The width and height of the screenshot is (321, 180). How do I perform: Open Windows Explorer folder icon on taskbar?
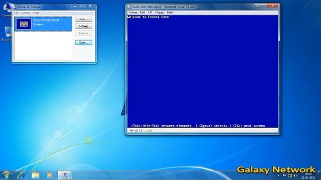click(x=36, y=175)
